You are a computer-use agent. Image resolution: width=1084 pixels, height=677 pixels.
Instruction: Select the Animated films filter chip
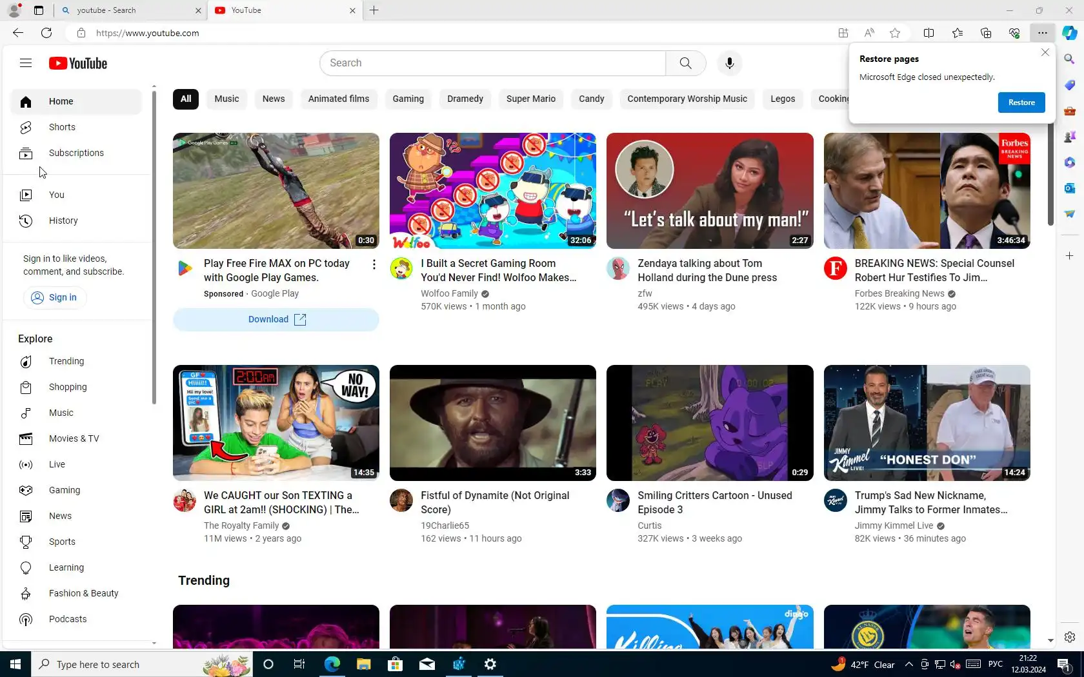(x=339, y=99)
